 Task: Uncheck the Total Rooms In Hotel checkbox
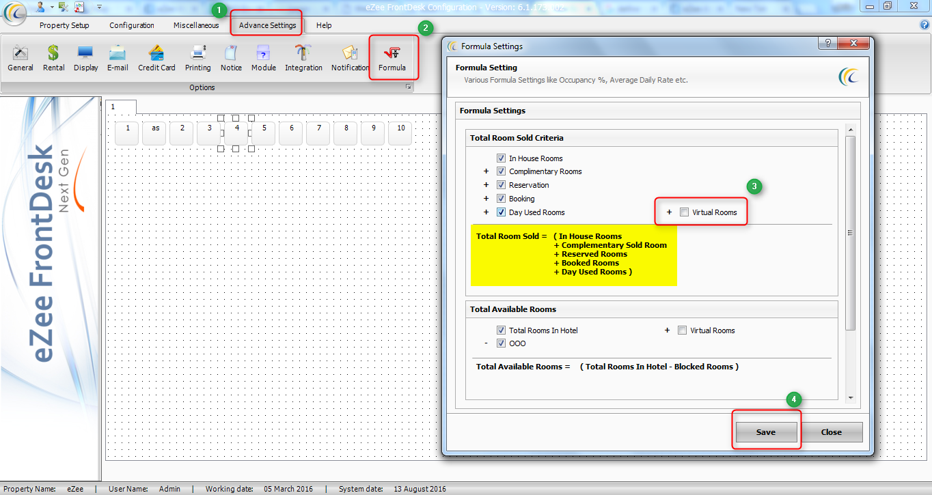(501, 330)
